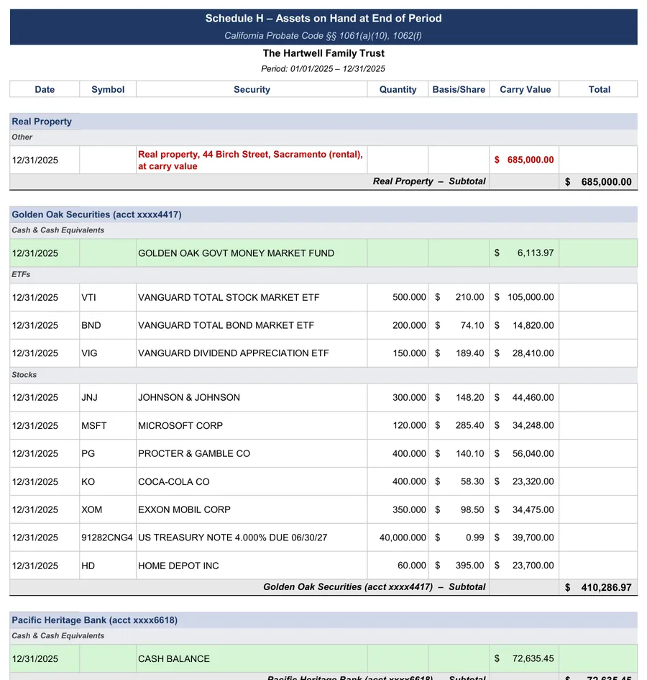Viewport: 647px width, 680px height.
Task: Click the red $685,000.00 carry value
Action: (524, 160)
